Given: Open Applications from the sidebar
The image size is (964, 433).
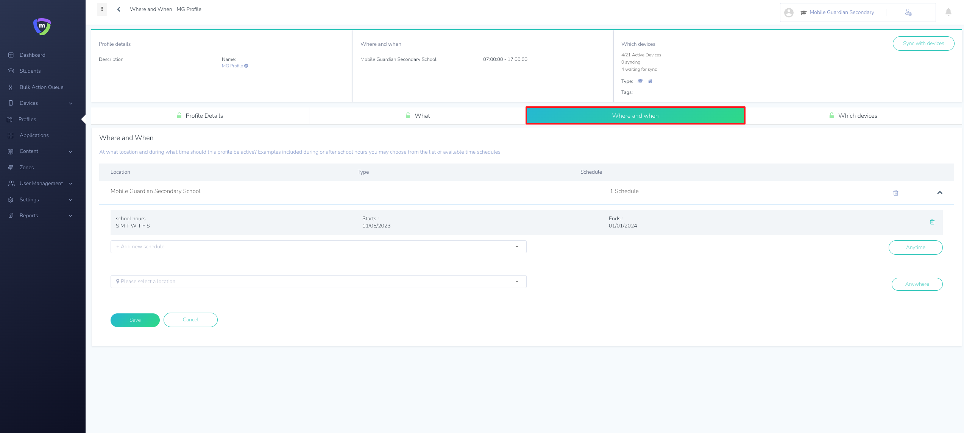Looking at the screenshot, I should 34,135.
